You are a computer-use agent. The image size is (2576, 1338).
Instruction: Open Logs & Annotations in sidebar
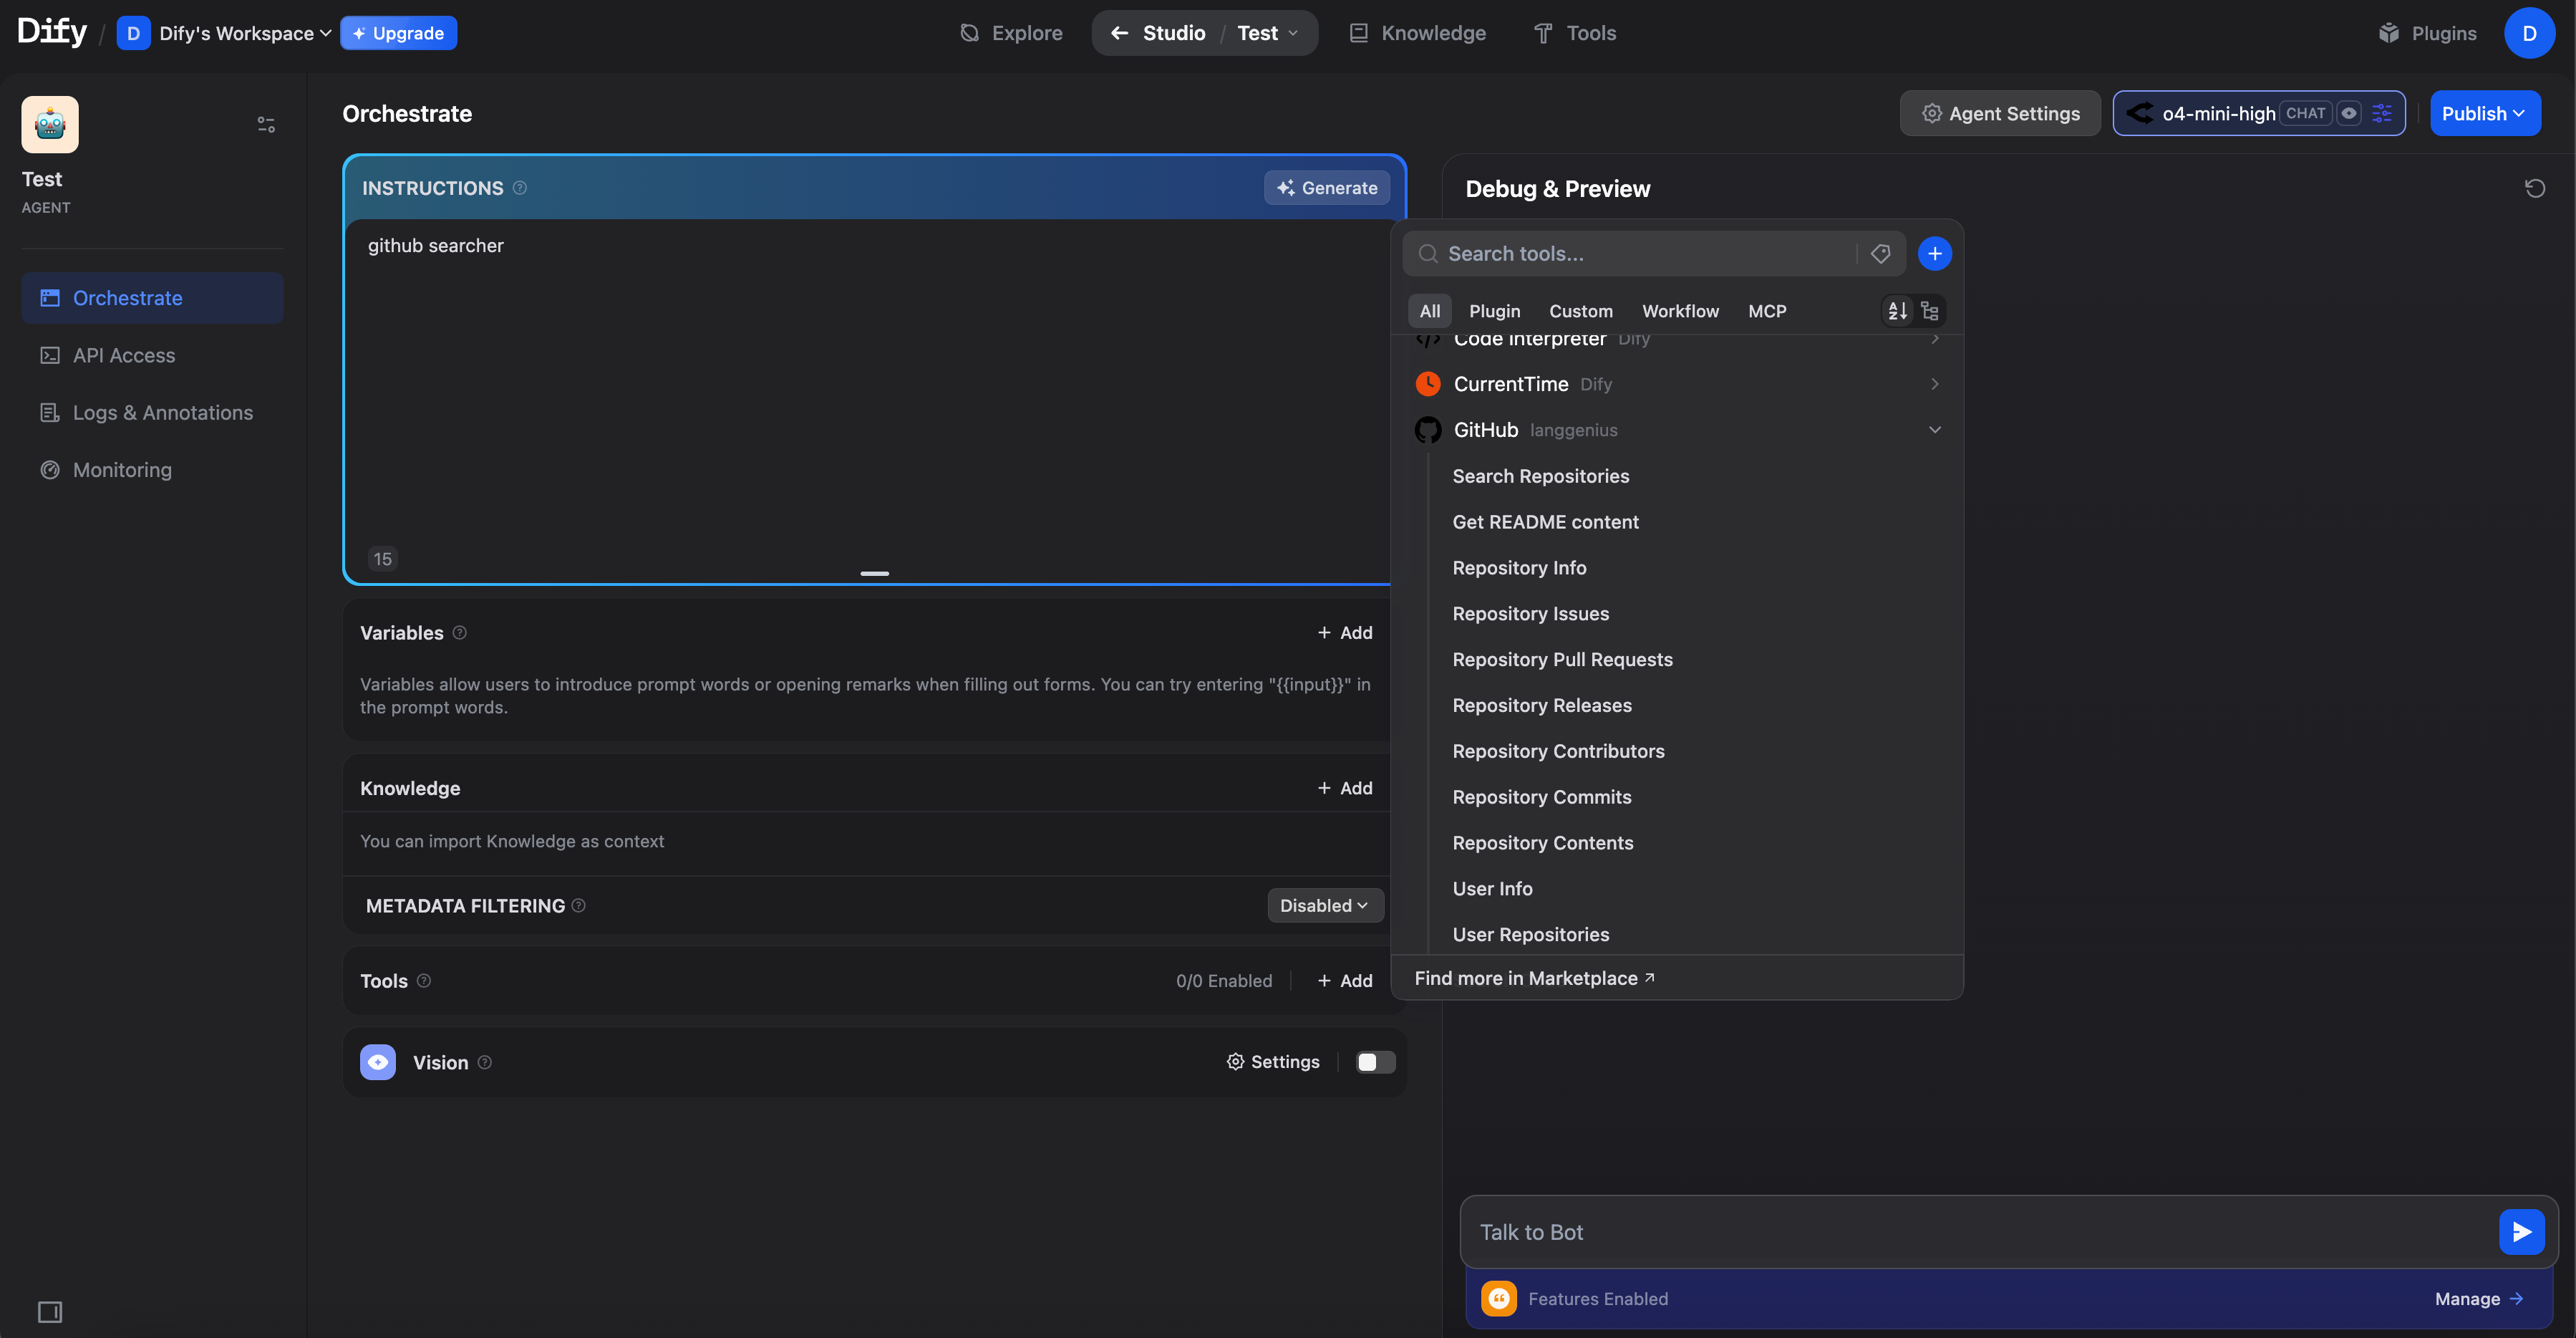162,413
